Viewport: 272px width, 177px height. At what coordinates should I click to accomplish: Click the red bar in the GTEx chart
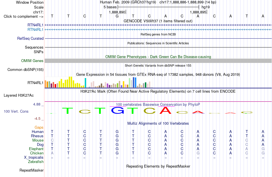click(x=55, y=86)
